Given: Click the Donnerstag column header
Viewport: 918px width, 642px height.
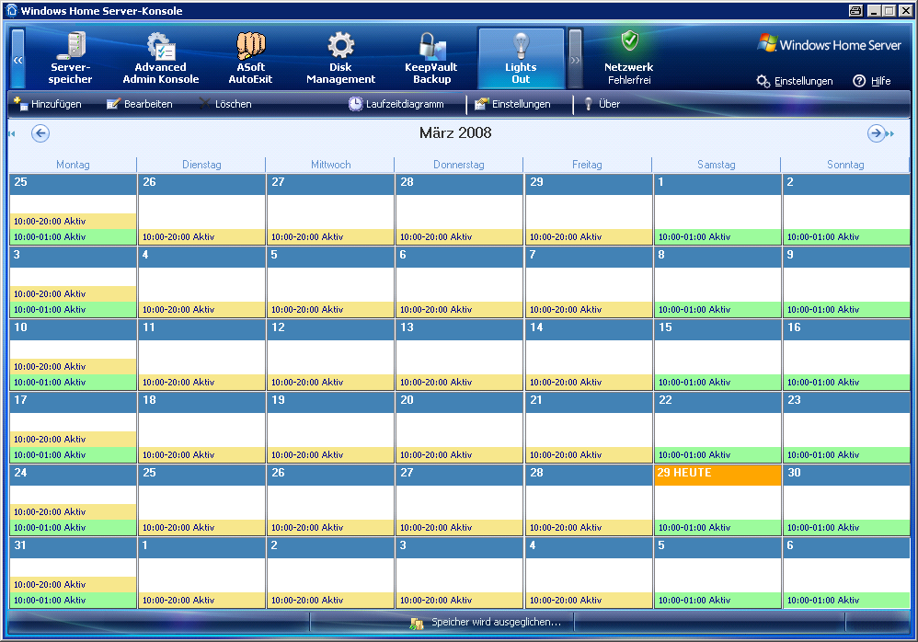Looking at the screenshot, I should [459, 165].
